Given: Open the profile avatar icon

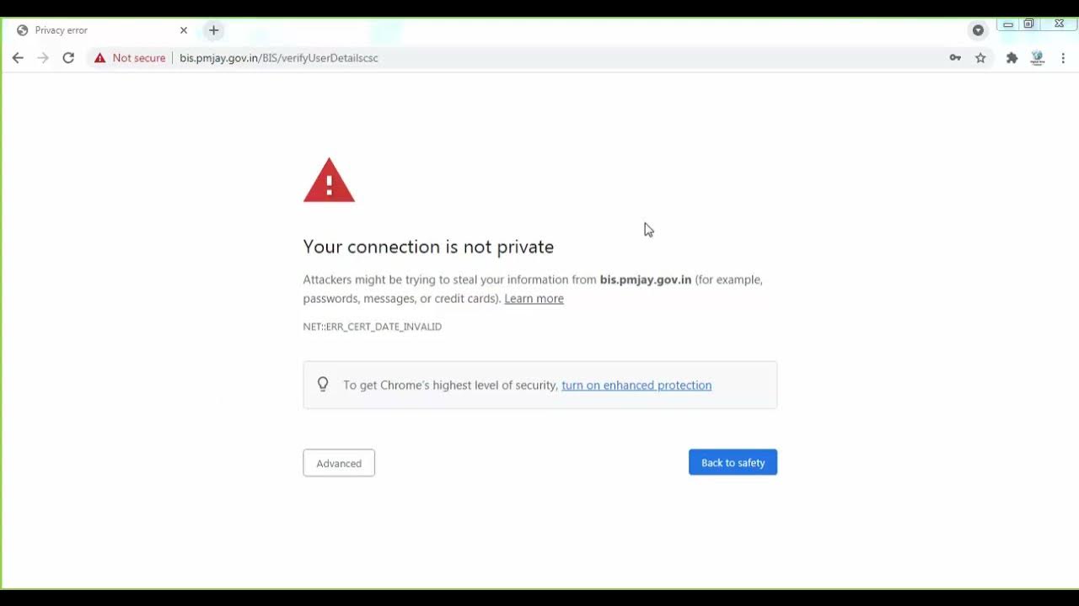Looking at the screenshot, I should pos(1038,58).
